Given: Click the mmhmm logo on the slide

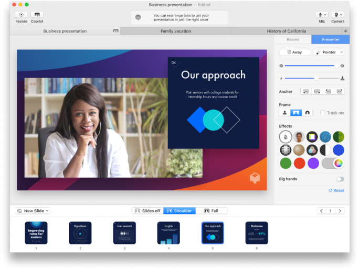Looking at the screenshot, I should tap(255, 178).
